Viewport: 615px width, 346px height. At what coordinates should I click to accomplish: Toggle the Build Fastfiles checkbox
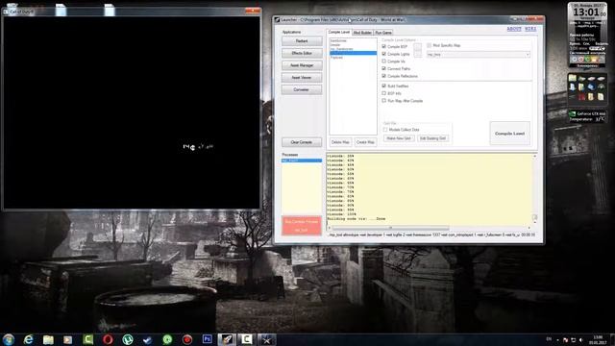[384, 86]
